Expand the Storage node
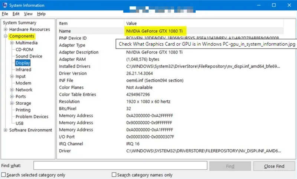 click(12, 103)
